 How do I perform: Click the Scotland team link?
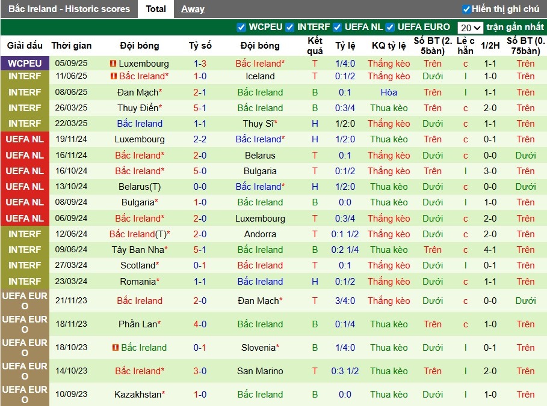138,265
